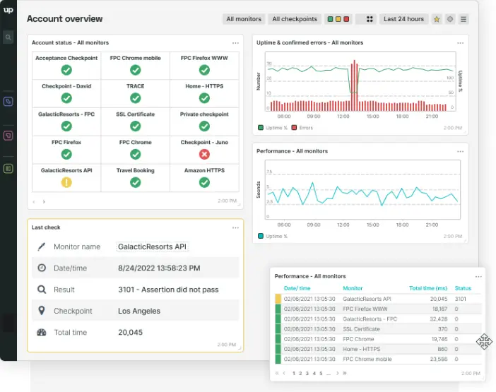Screen dimensions: 496x392
Task: Sort table by Status column
Action: coord(463,288)
